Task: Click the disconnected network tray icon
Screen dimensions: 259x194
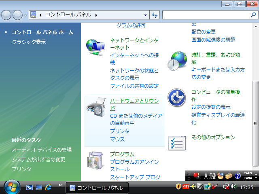Action: click(226, 187)
